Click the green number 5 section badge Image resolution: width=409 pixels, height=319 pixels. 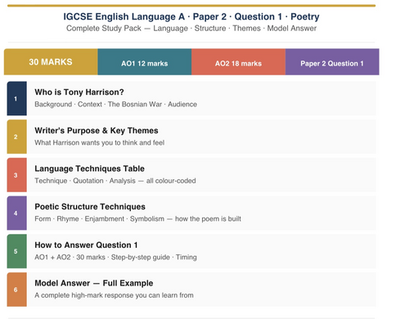(x=16, y=251)
